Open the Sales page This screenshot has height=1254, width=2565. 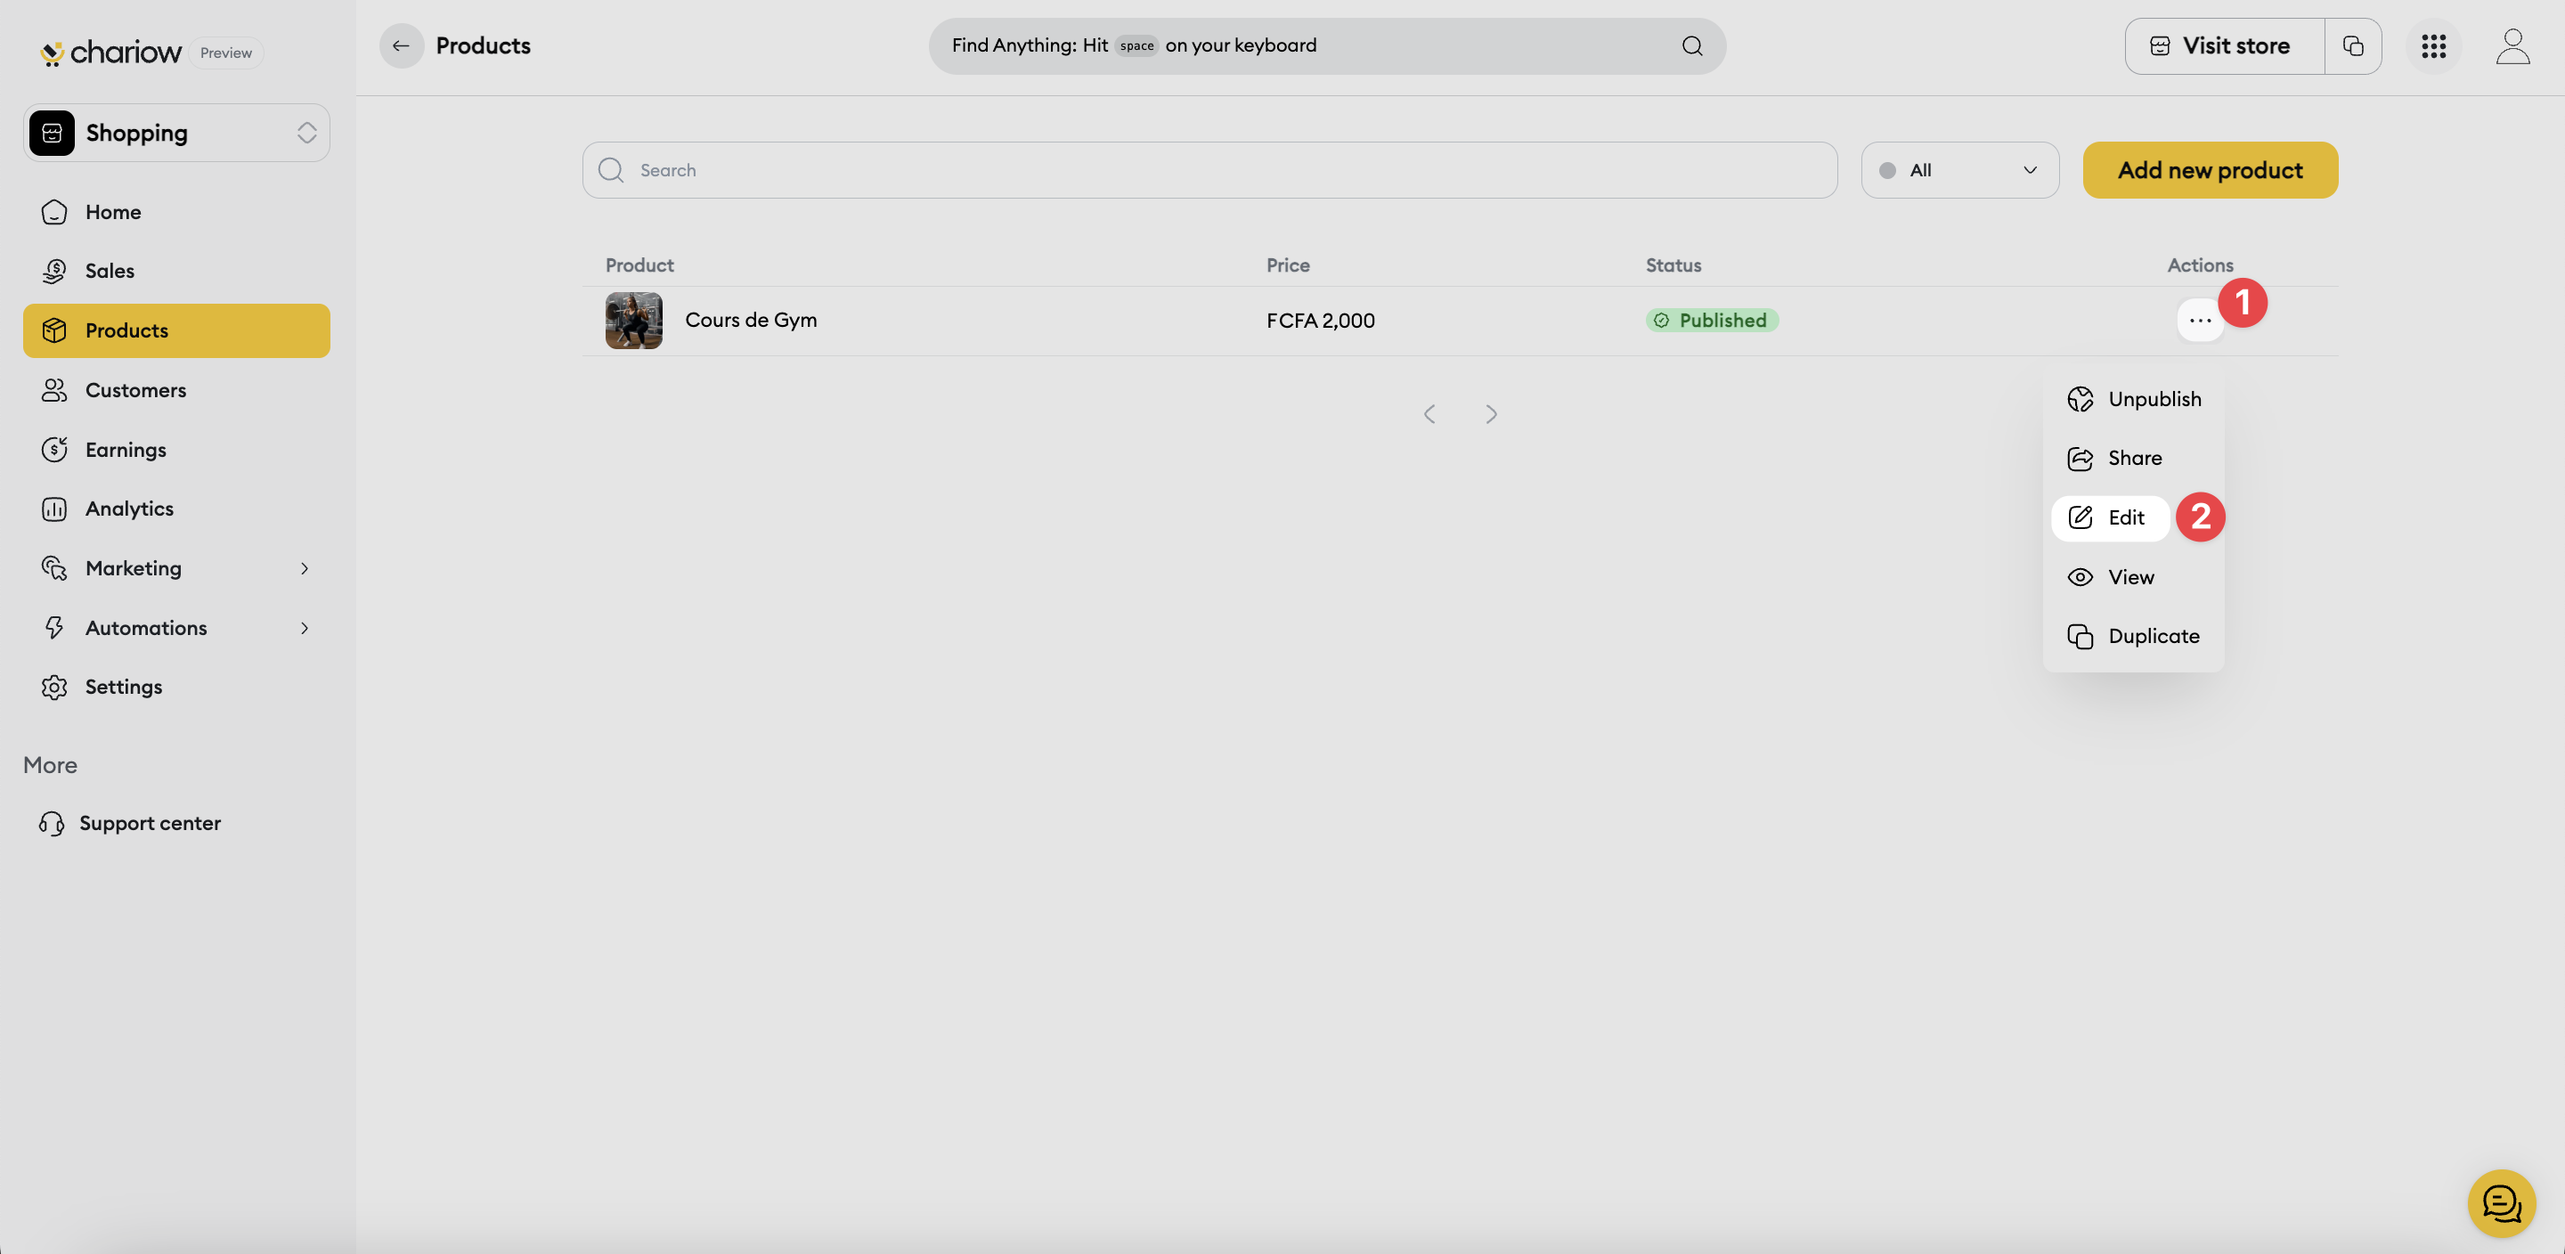tap(176, 271)
